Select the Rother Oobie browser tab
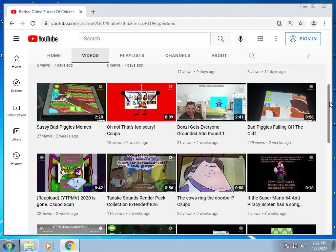This screenshot has height=252, width=336. [x=47, y=12]
